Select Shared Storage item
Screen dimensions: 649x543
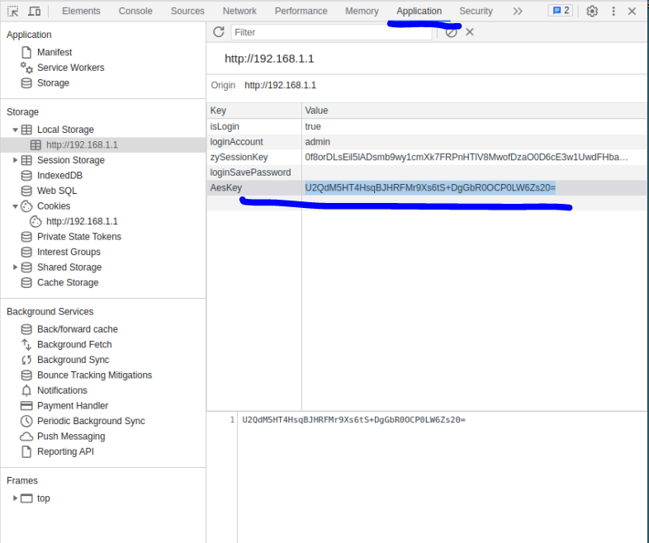tap(69, 267)
